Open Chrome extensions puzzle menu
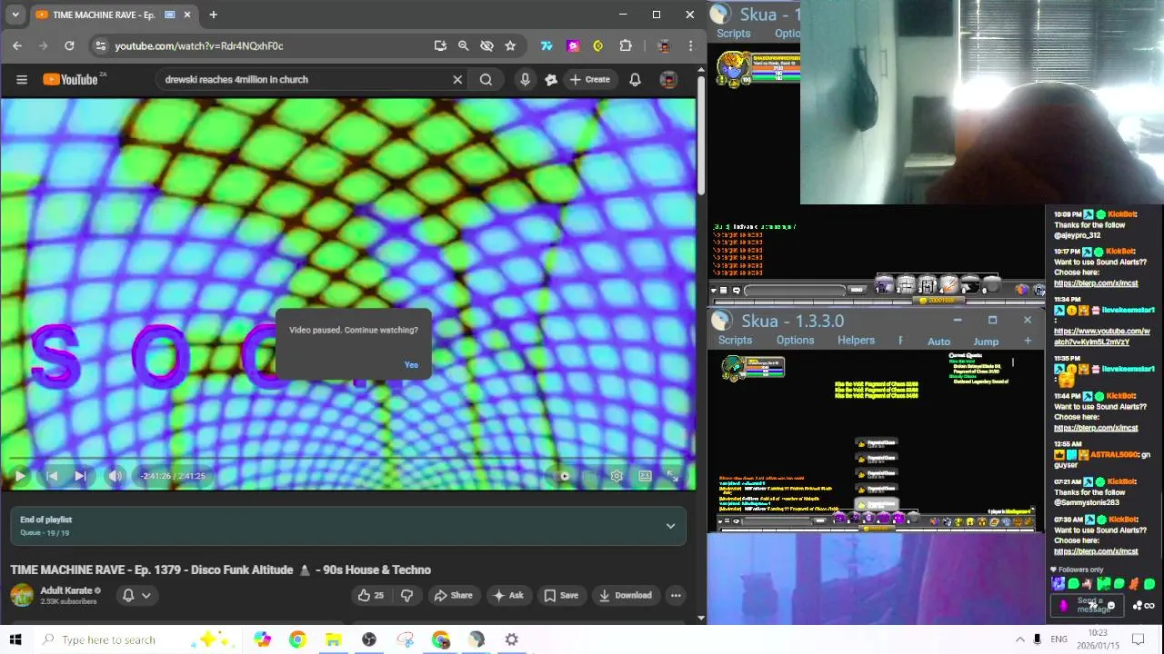The image size is (1164, 654). click(x=626, y=45)
